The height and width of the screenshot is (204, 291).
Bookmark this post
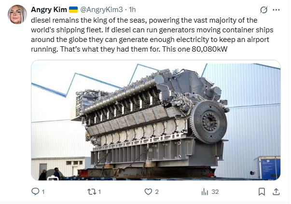tap(262, 191)
